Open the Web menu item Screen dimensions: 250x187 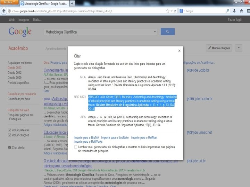pos(11,20)
